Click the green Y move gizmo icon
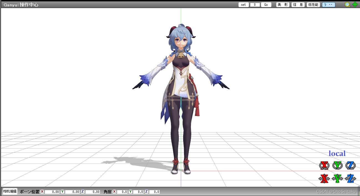 coord(337,178)
